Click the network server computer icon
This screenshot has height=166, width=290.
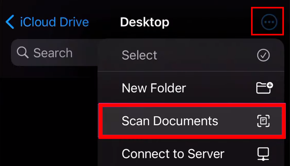point(263,154)
